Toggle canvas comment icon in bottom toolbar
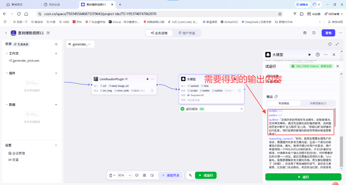346x185 pixels. coord(137,176)
